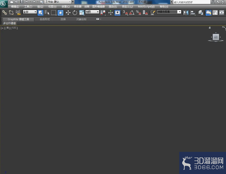
Task: Open the undo history arrow beside Undo
Action: pos(30,2)
